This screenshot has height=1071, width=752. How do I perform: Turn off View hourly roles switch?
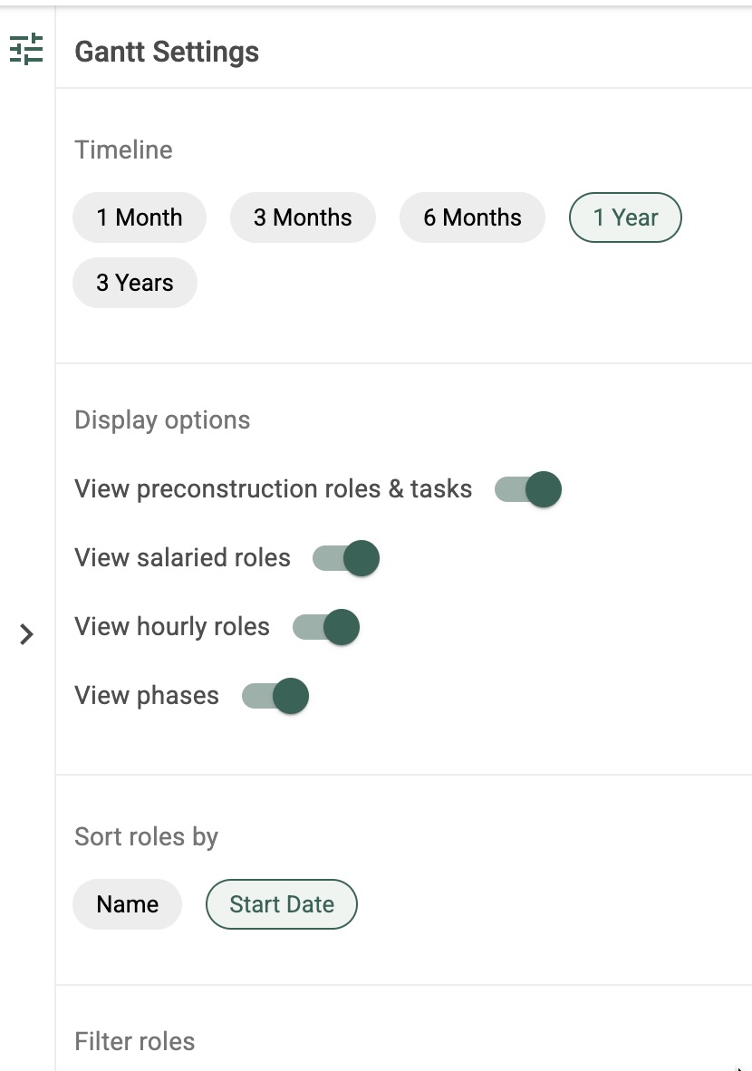(x=326, y=627)
